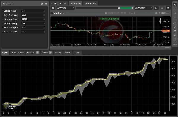Open the Orders tab

point(47,53)
